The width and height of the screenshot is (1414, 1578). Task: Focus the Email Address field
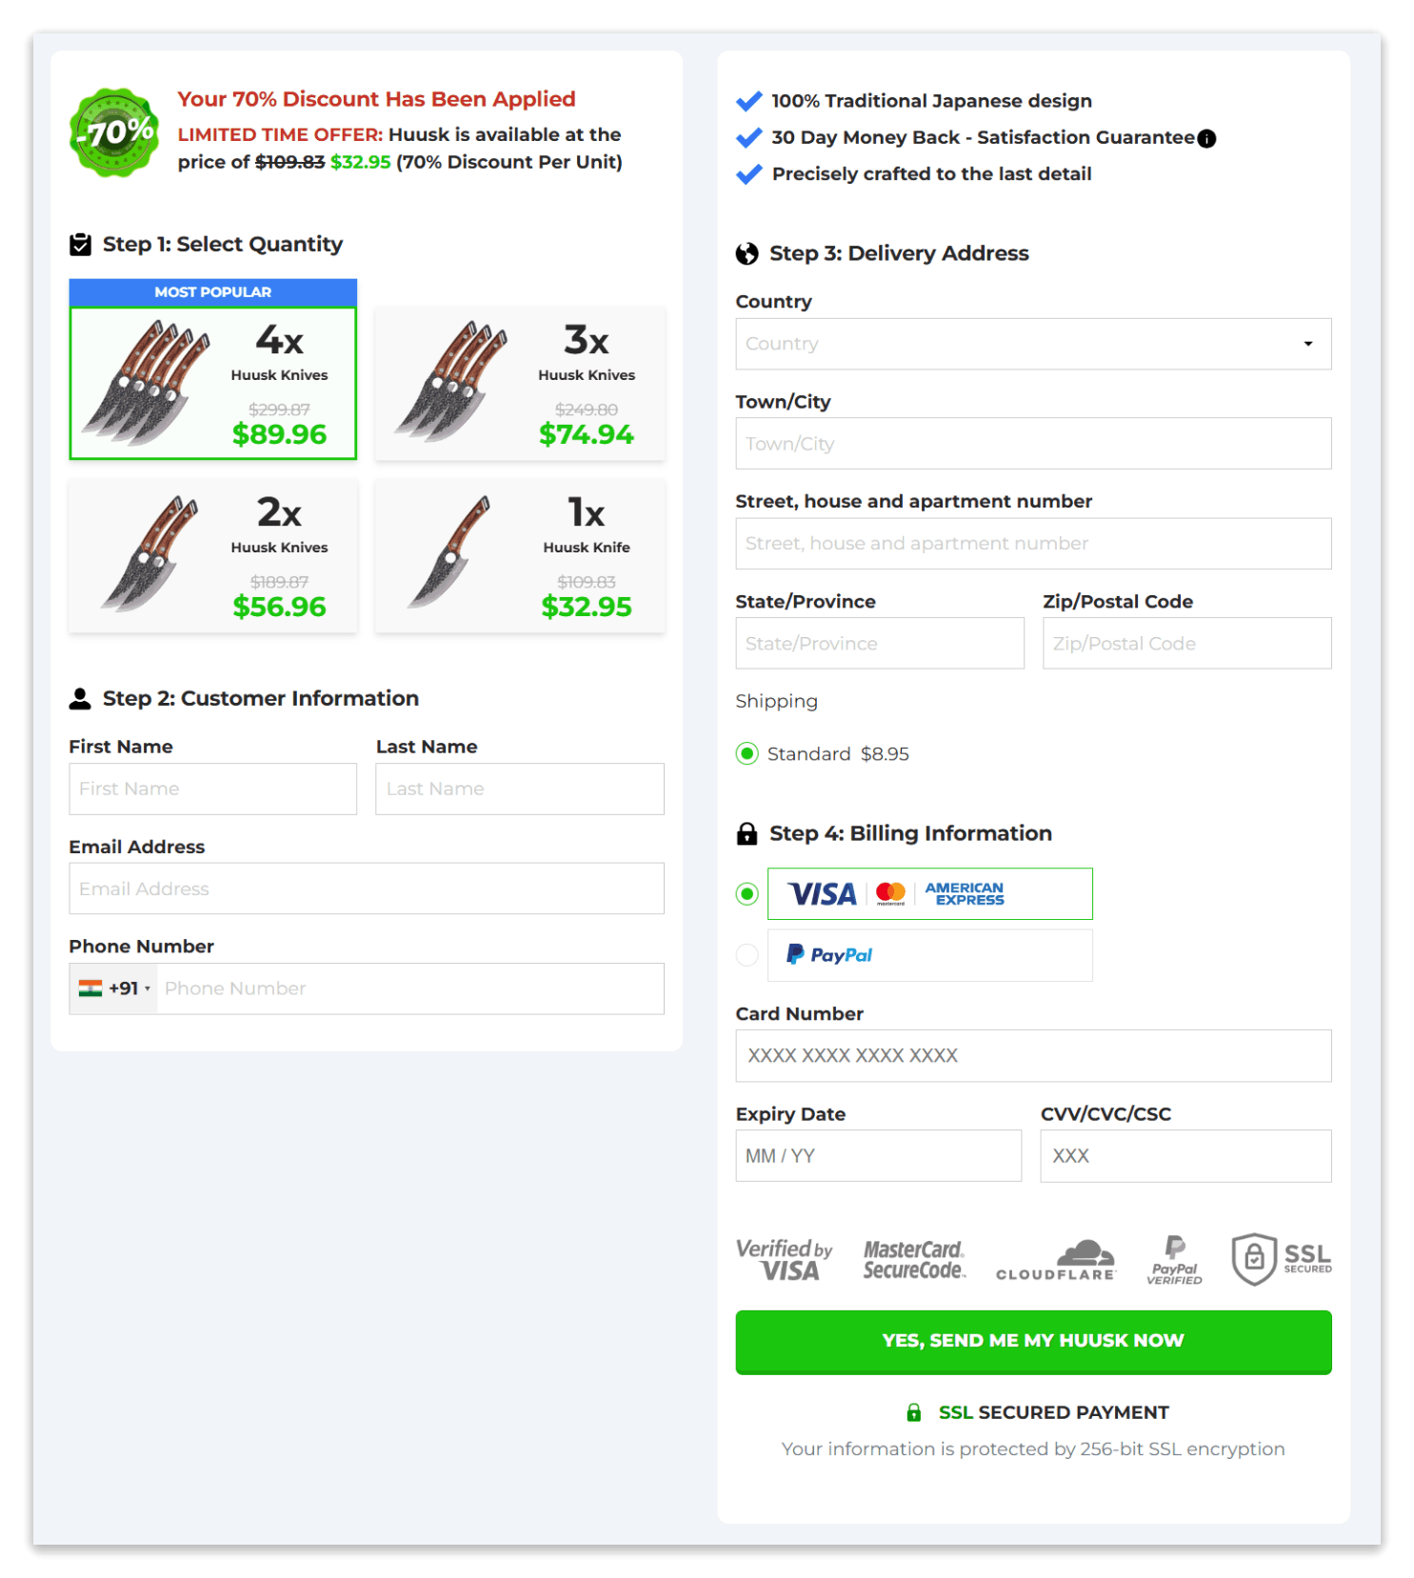click(x=366, y=889)
